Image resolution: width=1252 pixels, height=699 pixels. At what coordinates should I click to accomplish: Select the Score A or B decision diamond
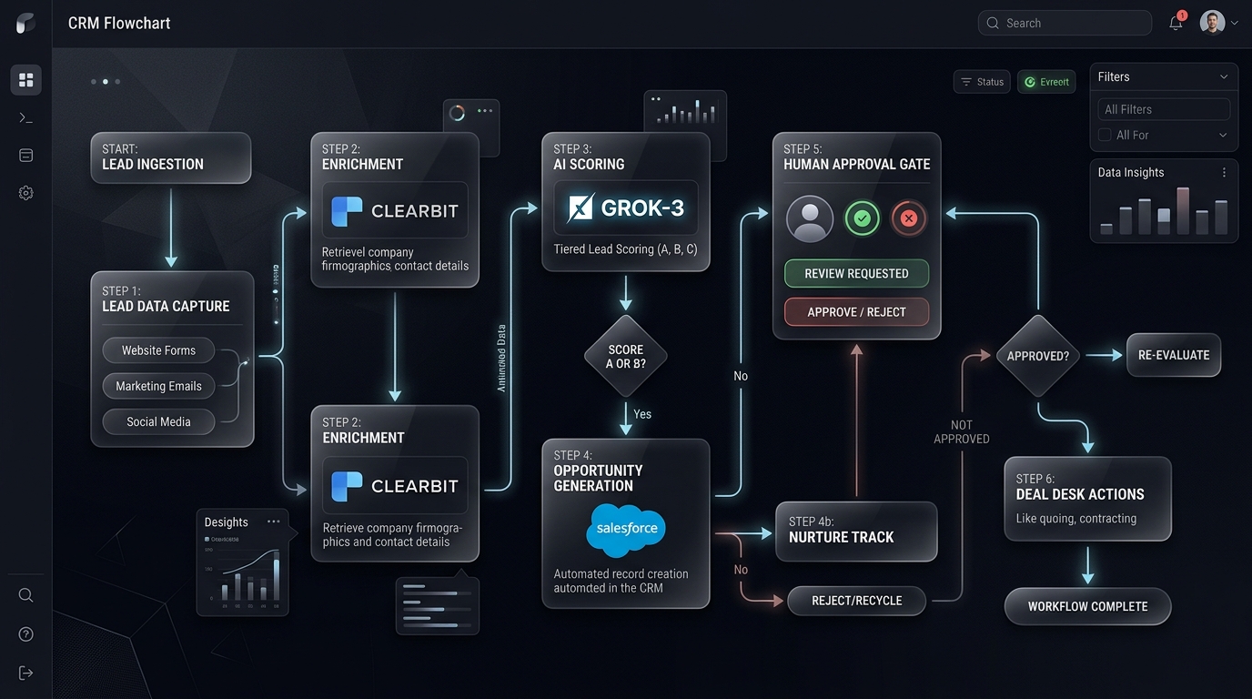pos(625,356)
